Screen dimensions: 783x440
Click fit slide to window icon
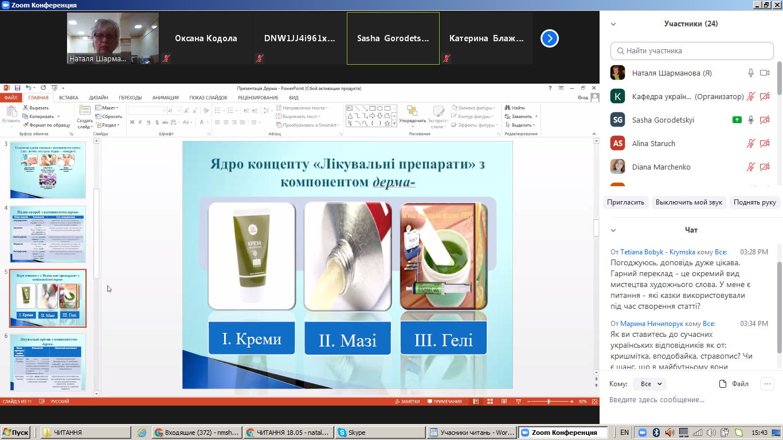point(593,402)
